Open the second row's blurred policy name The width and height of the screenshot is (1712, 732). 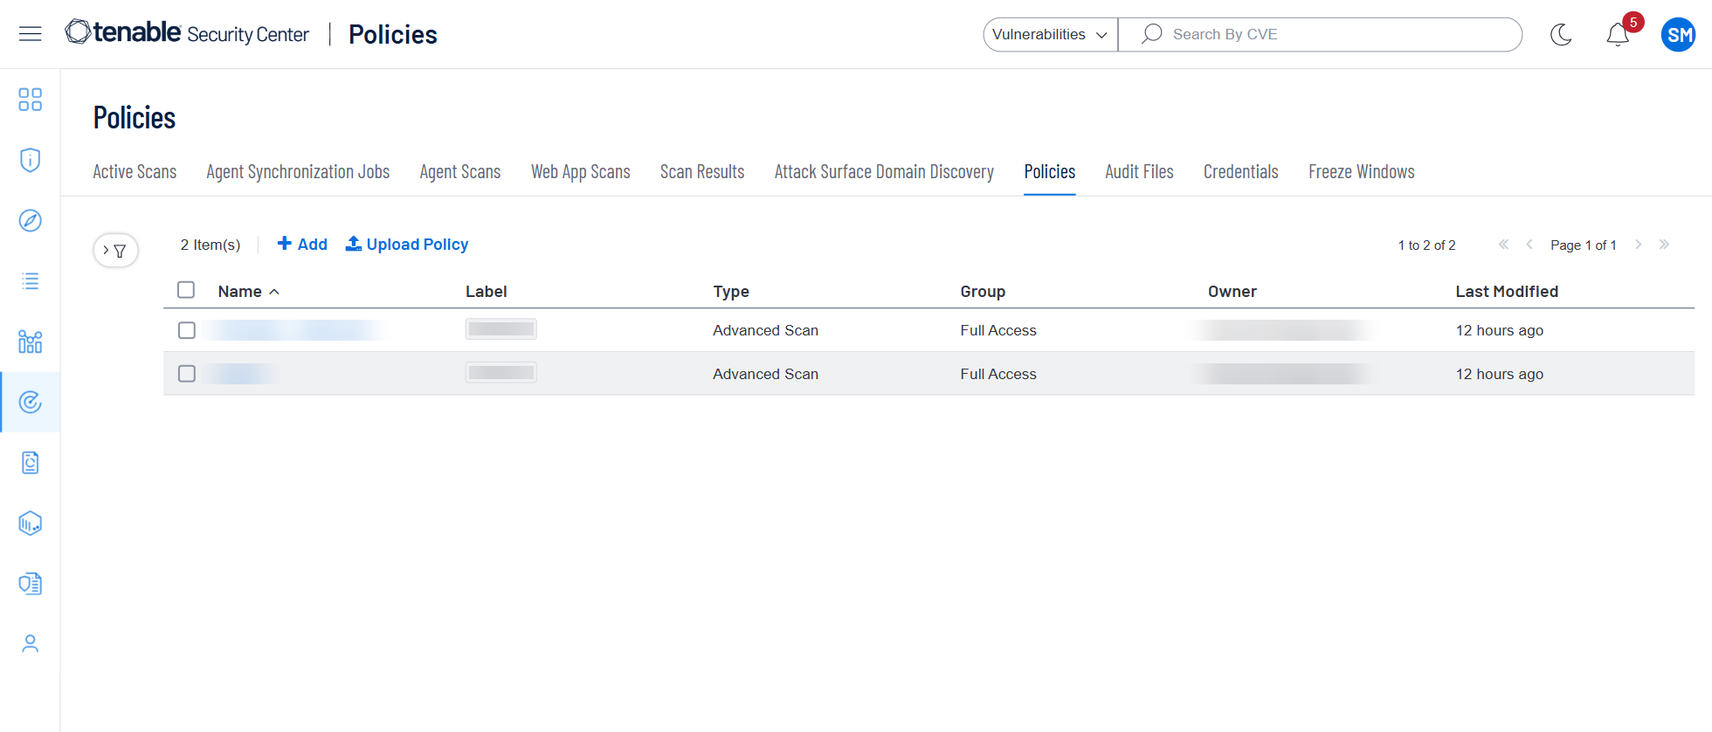point(242,374)
